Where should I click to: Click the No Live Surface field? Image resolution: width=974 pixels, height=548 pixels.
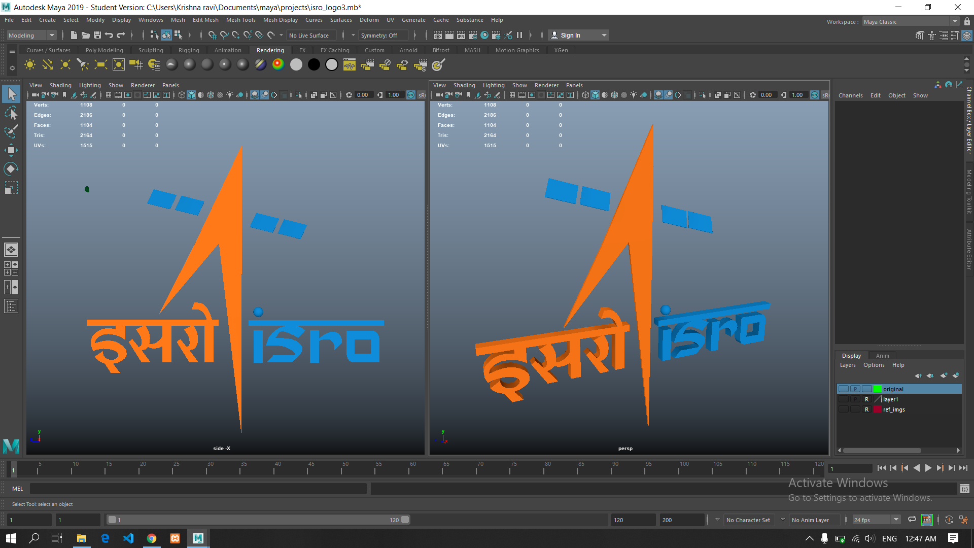tap(311, 35)
